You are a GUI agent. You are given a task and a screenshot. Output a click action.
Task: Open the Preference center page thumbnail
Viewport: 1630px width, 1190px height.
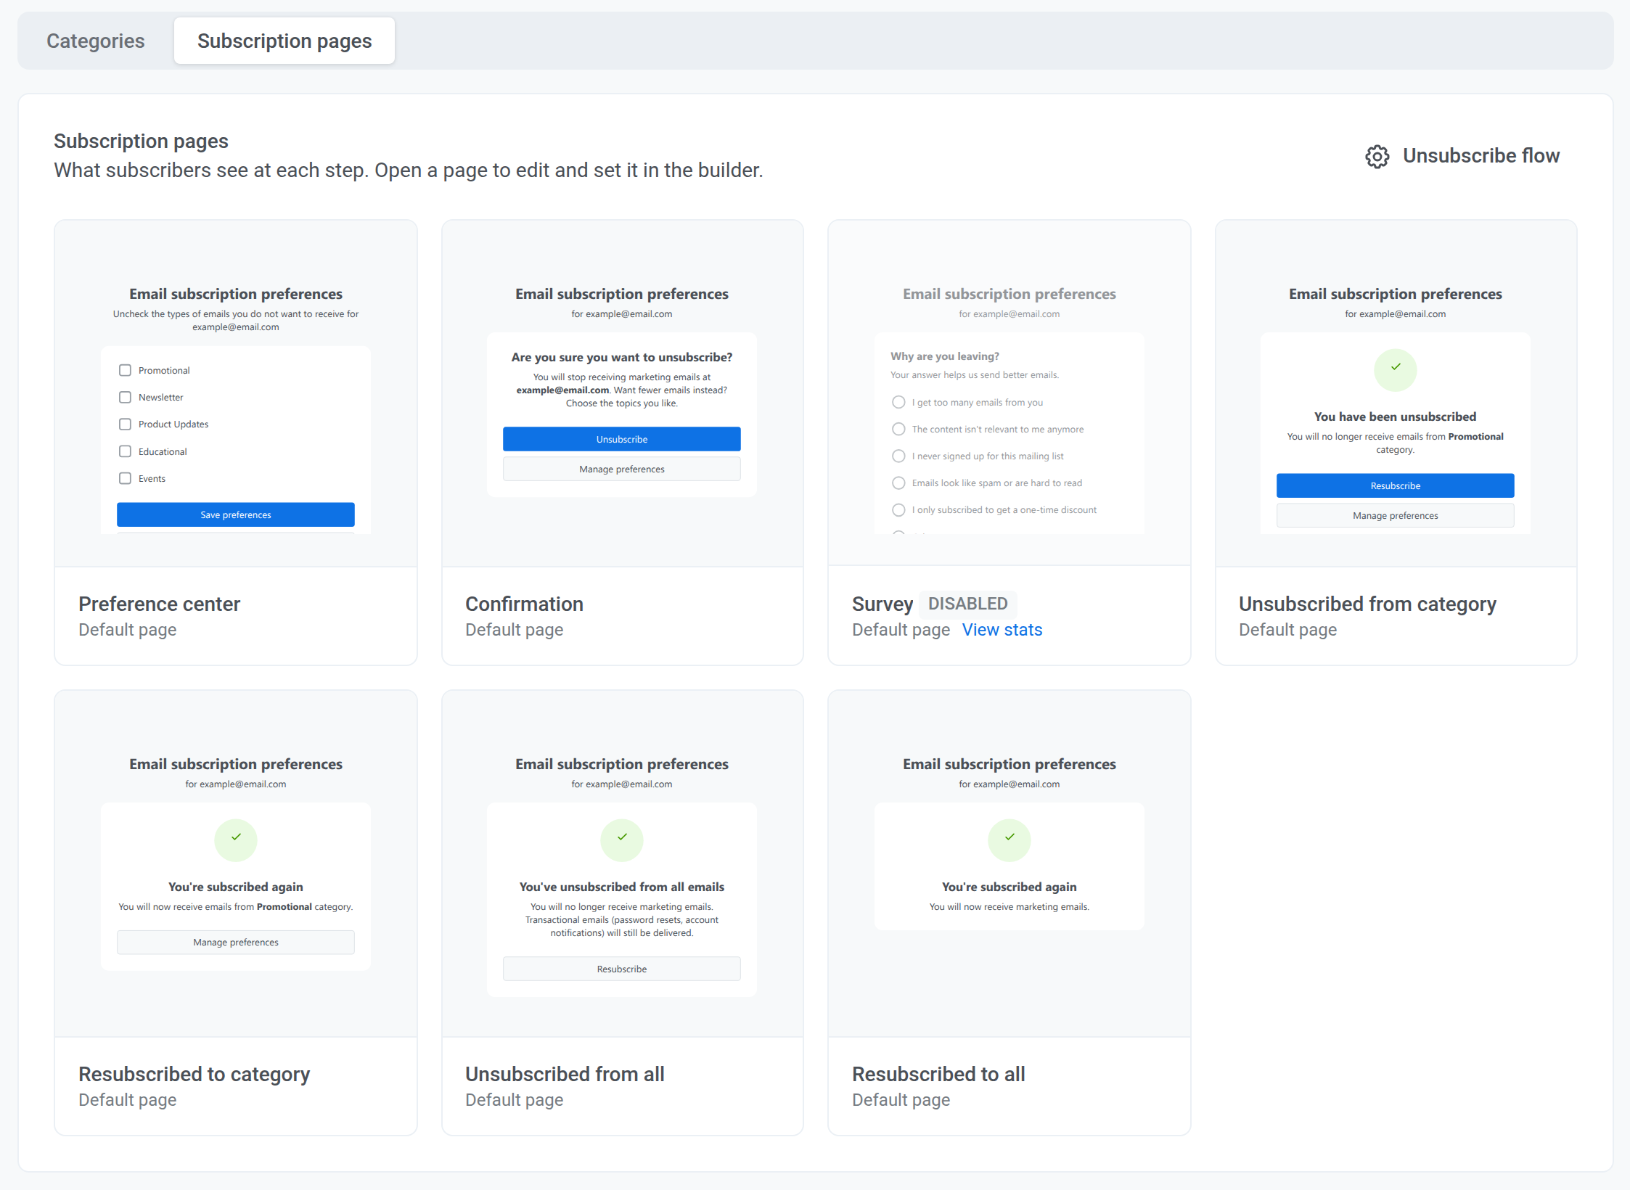point(236,393)
